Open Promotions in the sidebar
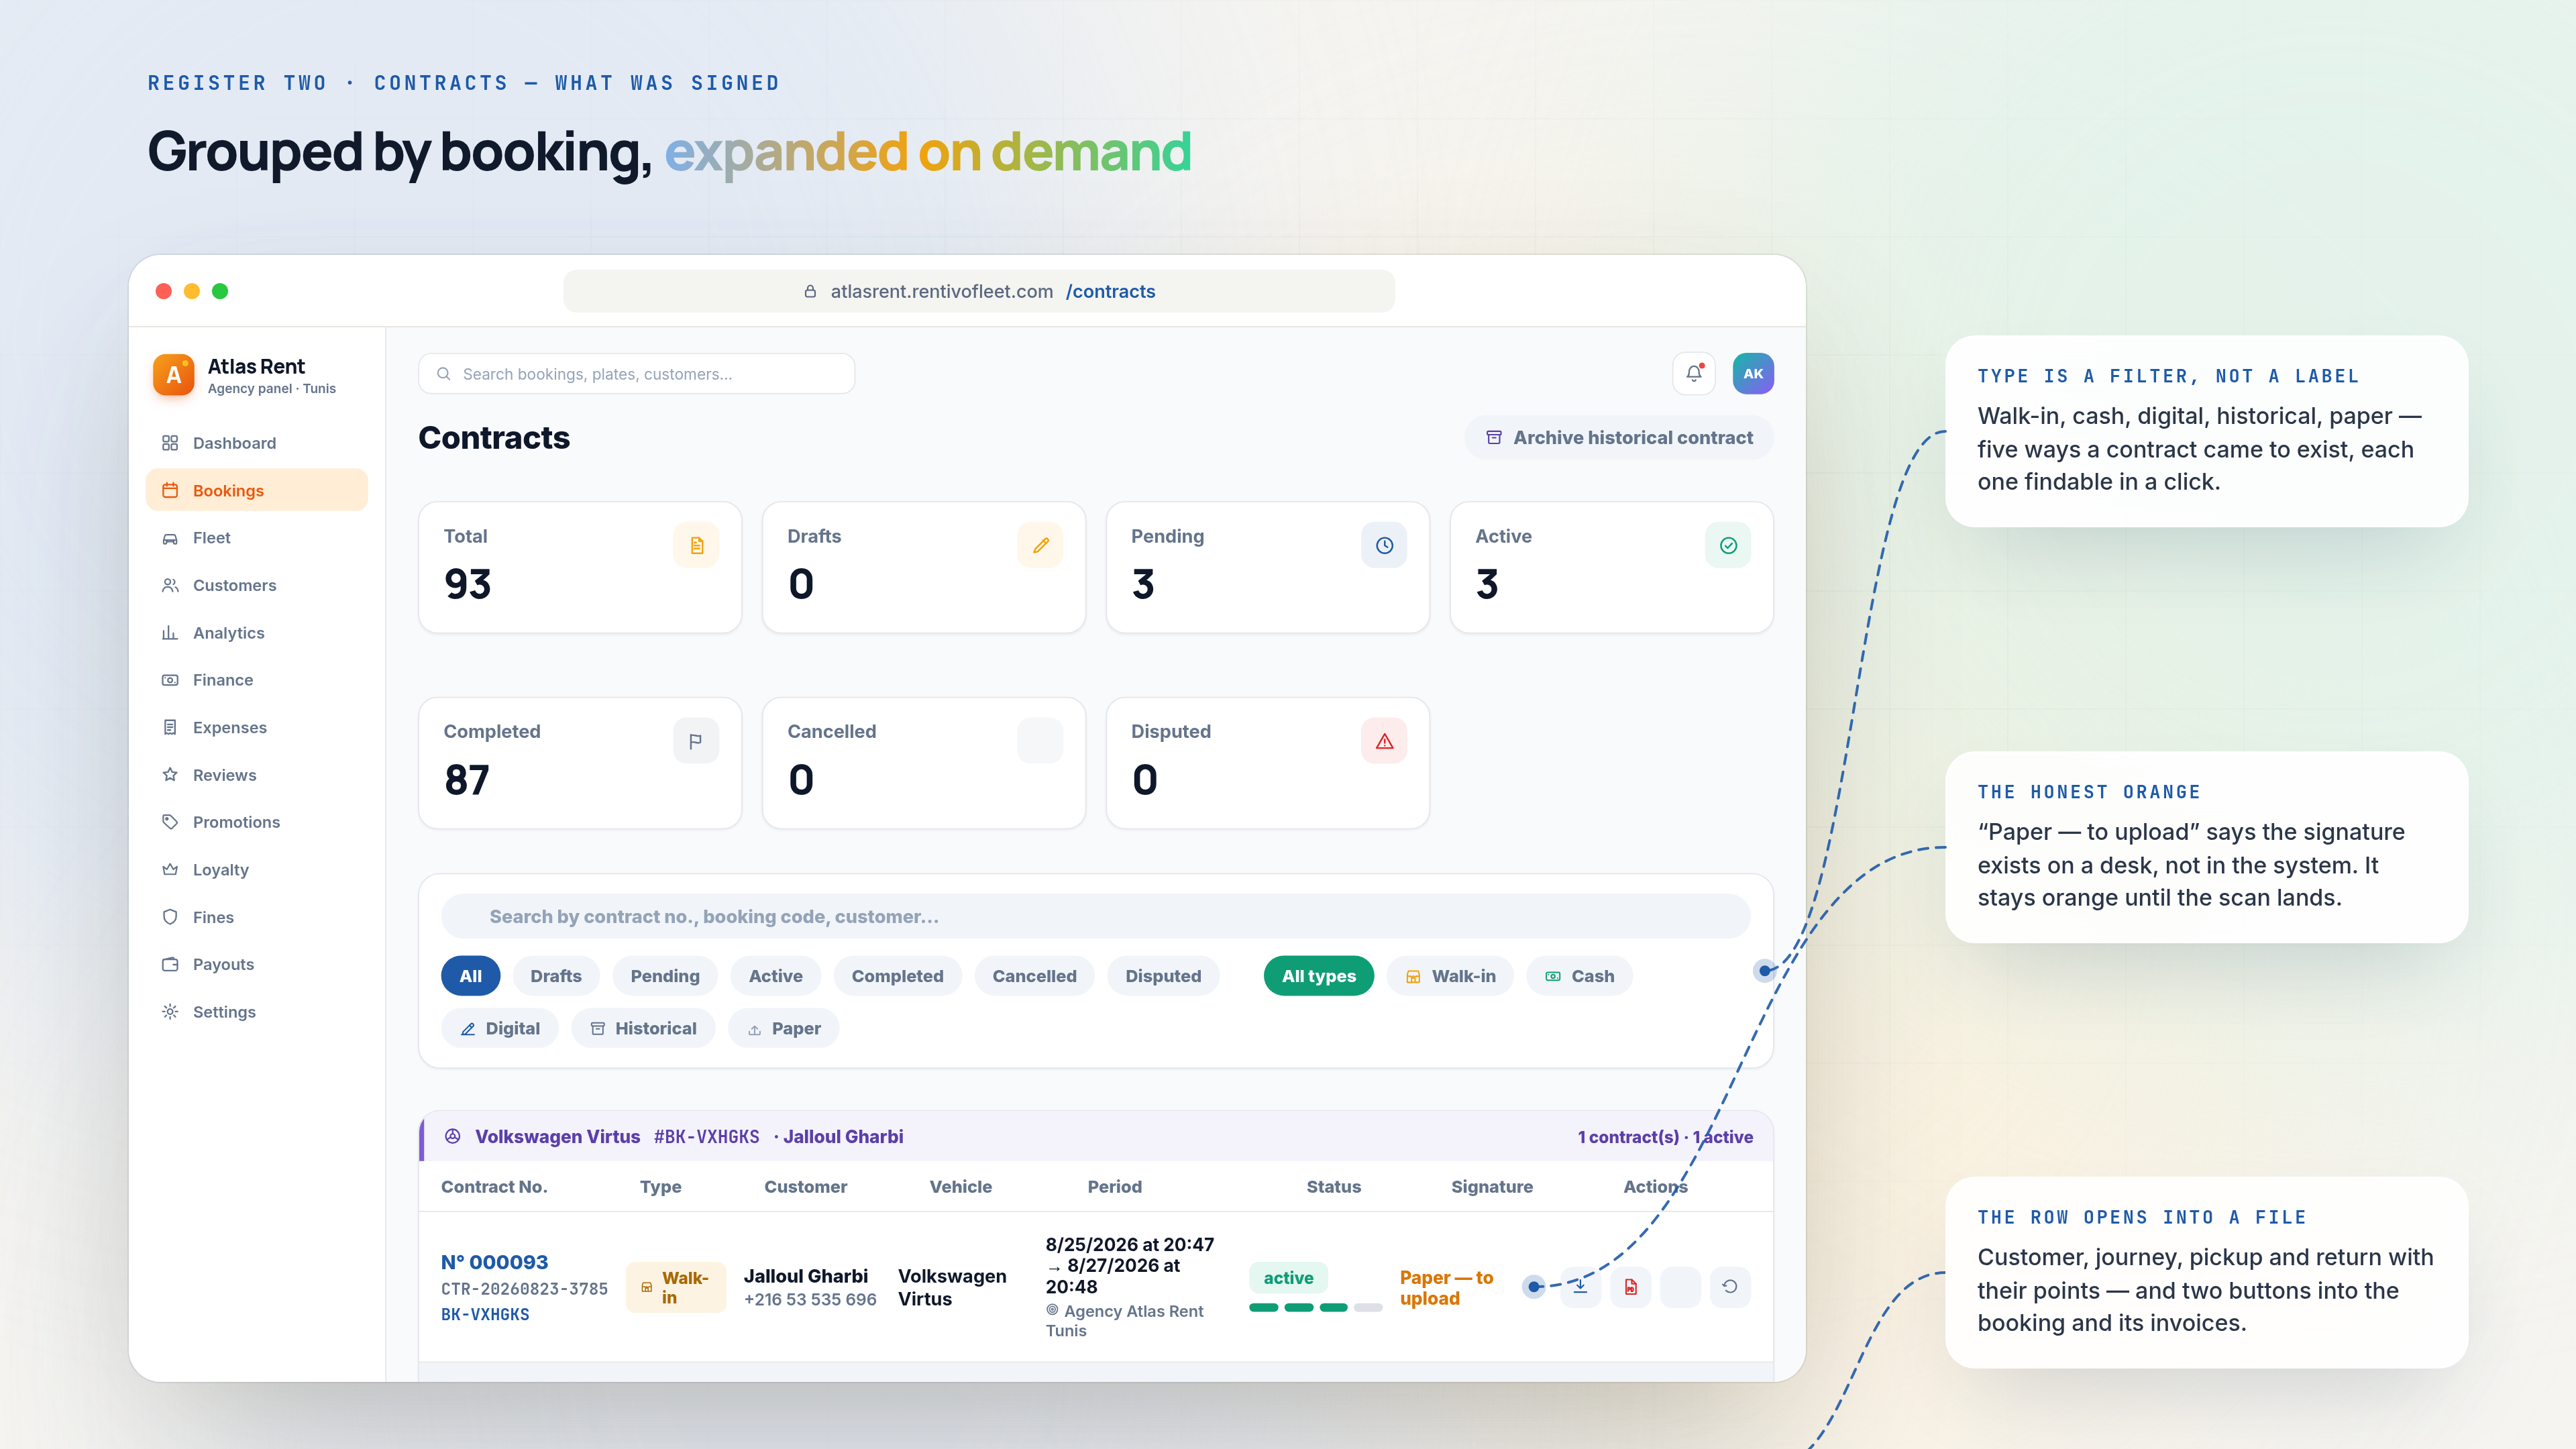Viewport: 2576px width, 1449px height. point(257,822)
